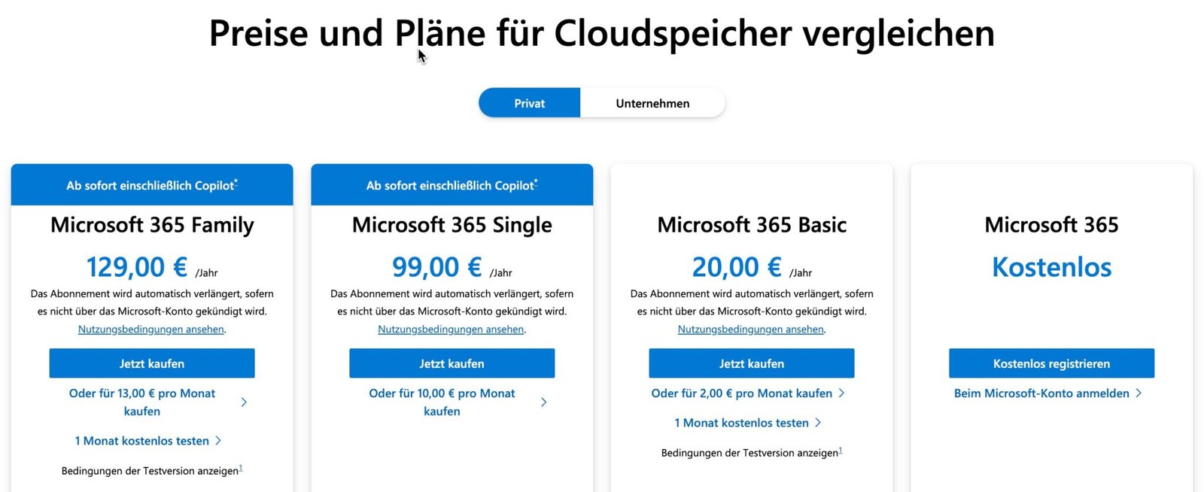
Task: Open Nutzungsbedingungen for Microsoft 365 Single
Action: 451,329
